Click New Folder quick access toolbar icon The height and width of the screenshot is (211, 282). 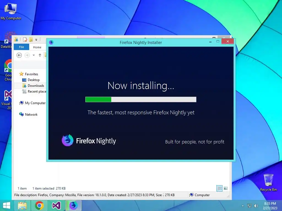coord(31,40)
